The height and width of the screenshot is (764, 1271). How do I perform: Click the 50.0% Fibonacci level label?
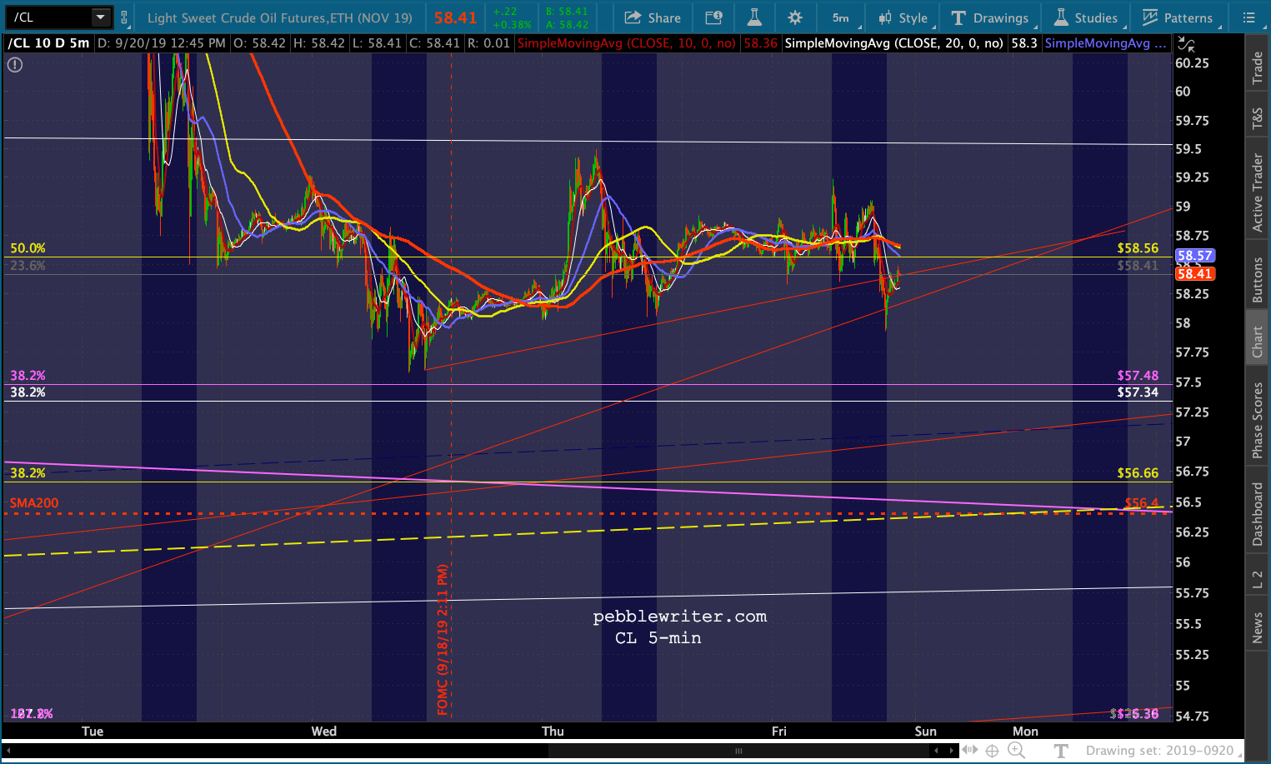28,247
